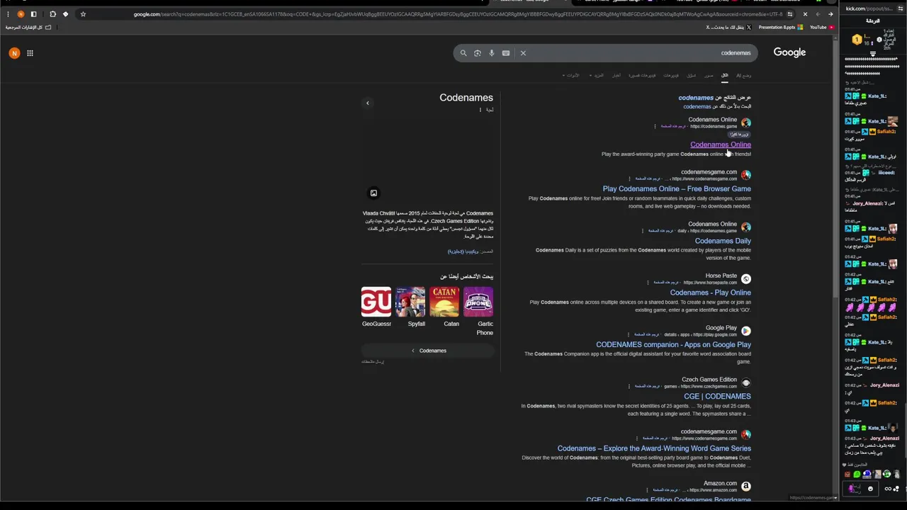The width and height of the screenshot is (907, 510).
Task: Send feedback link below knowledge panel
Action: click(x=373, y=362)
